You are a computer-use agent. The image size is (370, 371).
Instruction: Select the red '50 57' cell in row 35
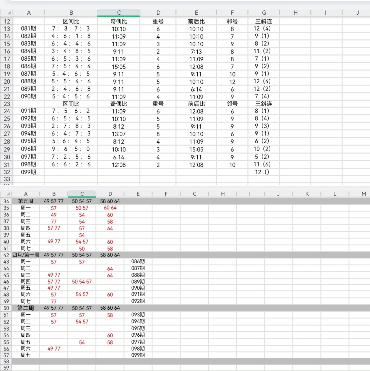(82, 208)
